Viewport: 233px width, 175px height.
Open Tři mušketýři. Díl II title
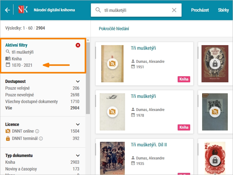149,145
